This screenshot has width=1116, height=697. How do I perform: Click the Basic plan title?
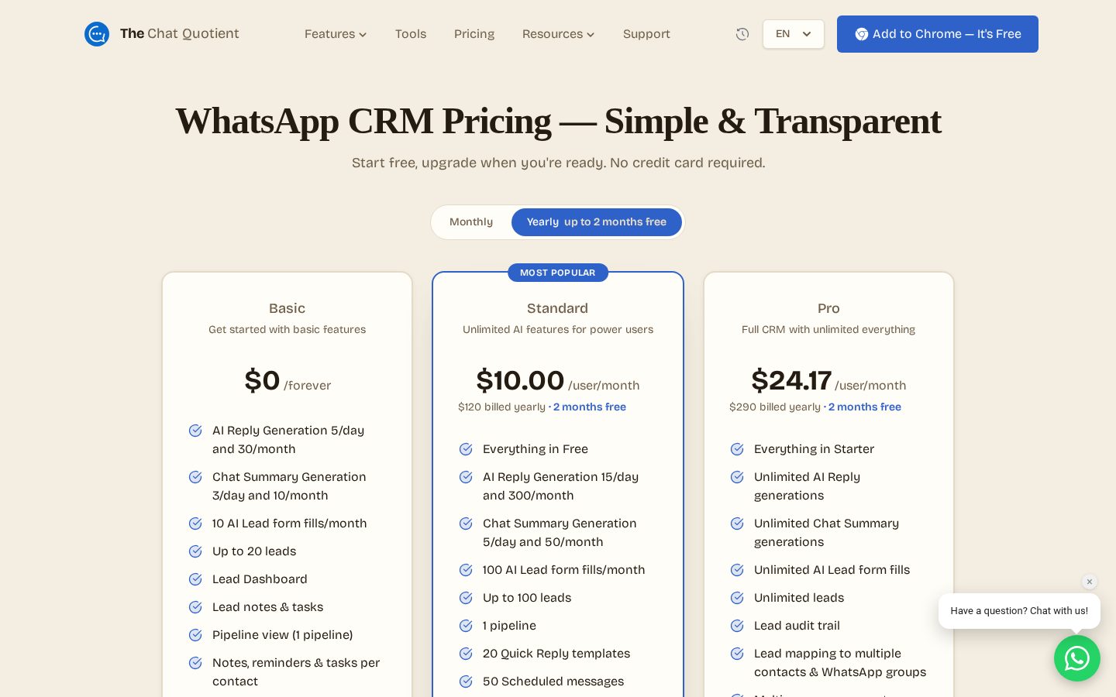tap(287, 308)
